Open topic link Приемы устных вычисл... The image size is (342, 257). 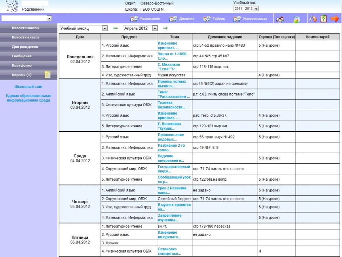172,84
